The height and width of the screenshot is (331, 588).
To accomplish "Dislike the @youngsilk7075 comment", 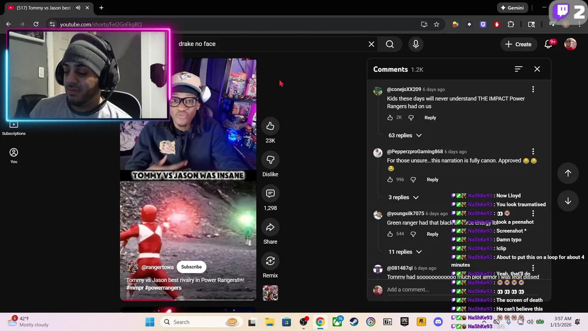I will (413, 234).
